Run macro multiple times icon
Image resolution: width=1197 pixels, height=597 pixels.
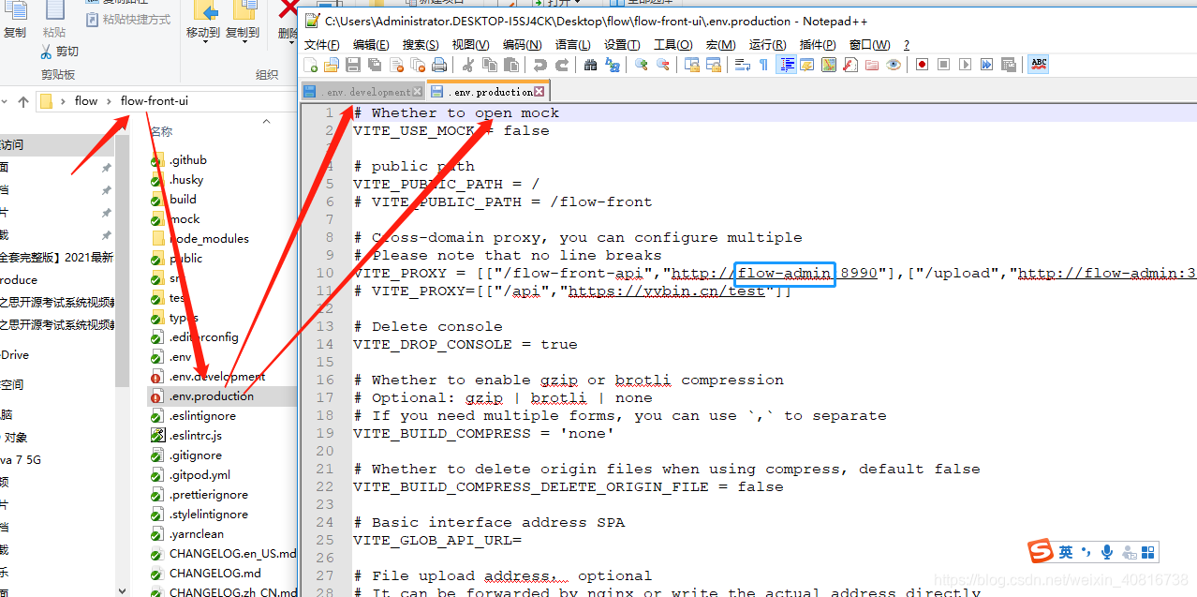point(987,65)
